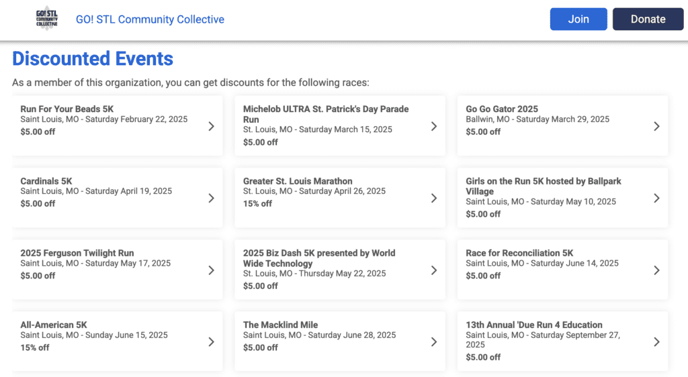Click the Discounted Events heading
The width and height of the screenshot is (688, 377).
click(x=93, y=58)
